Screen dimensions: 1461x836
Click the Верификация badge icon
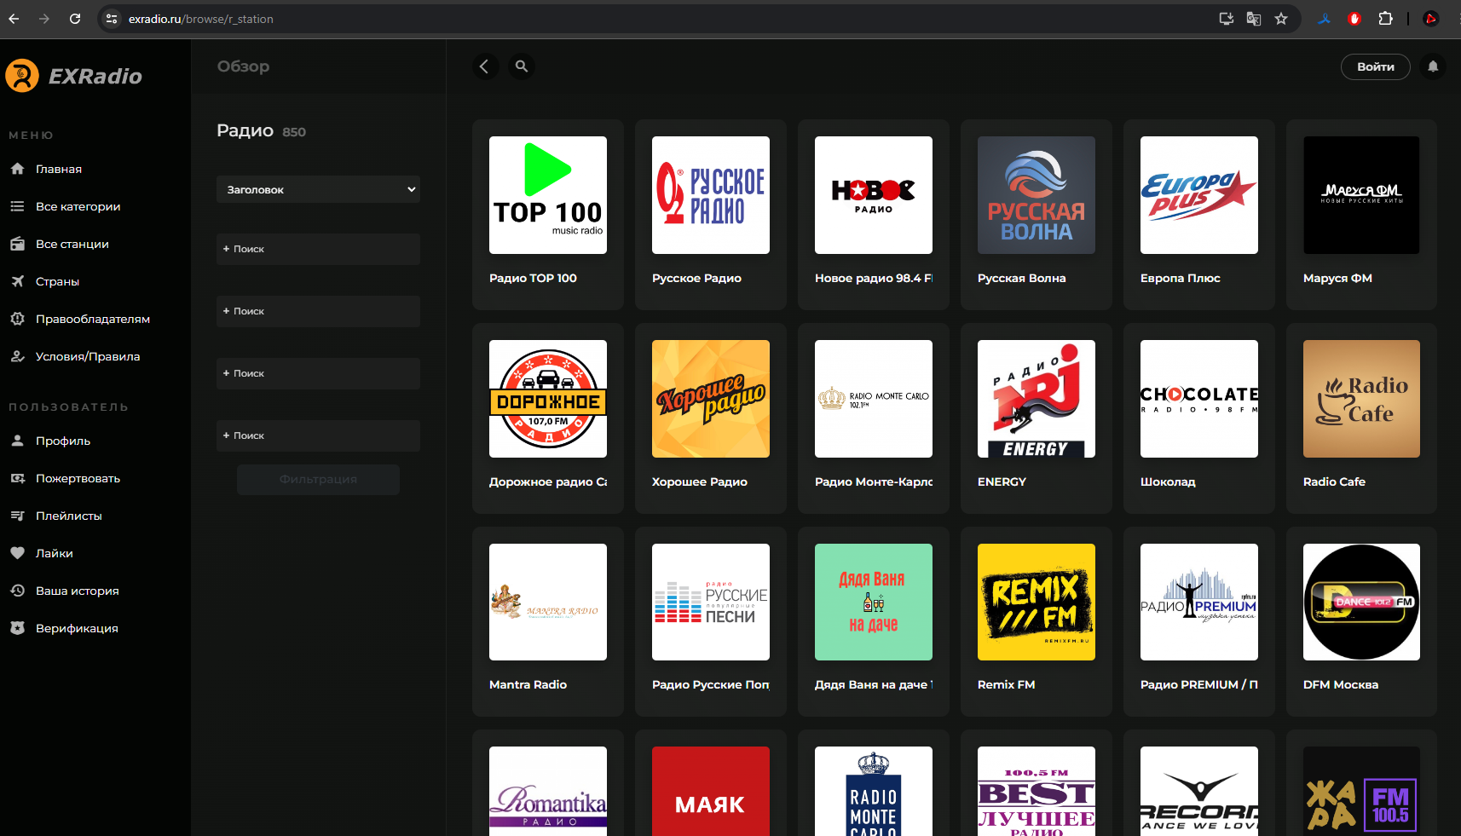point(17,628)
